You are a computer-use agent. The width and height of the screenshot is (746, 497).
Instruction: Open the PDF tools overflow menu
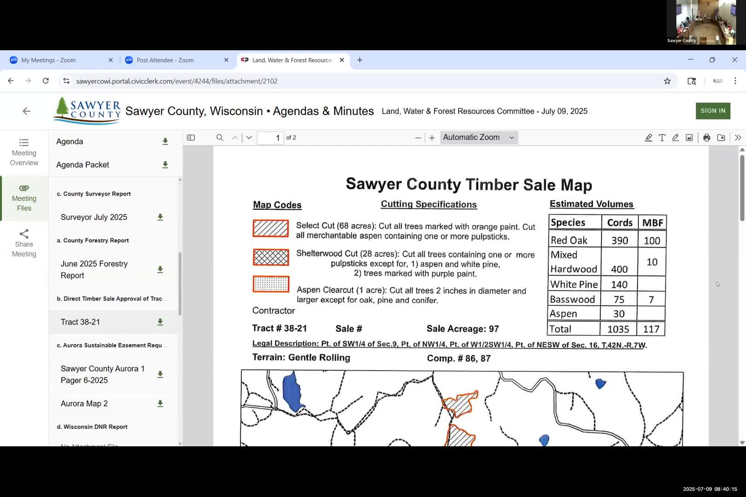pos(738,138)
